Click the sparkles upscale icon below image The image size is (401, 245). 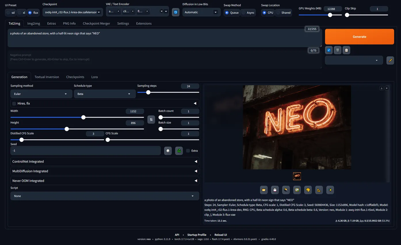(330, 190)
